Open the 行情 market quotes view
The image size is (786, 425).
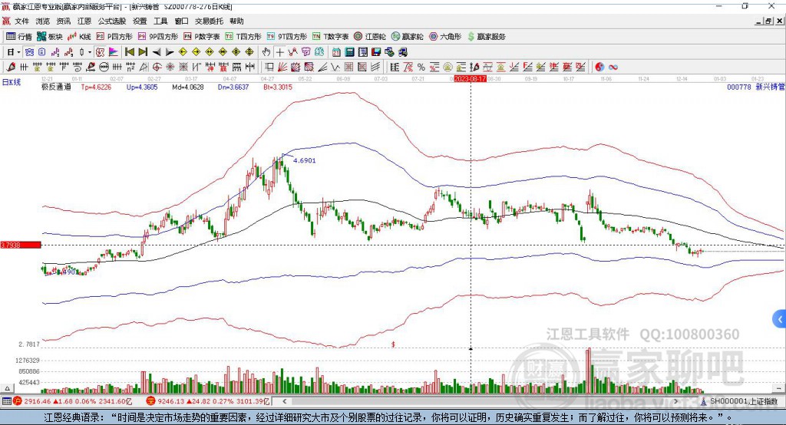(x=18, y=37)
